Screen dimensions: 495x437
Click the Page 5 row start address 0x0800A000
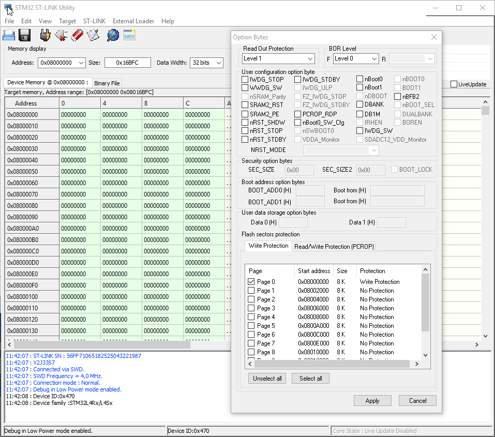point(313,325)
